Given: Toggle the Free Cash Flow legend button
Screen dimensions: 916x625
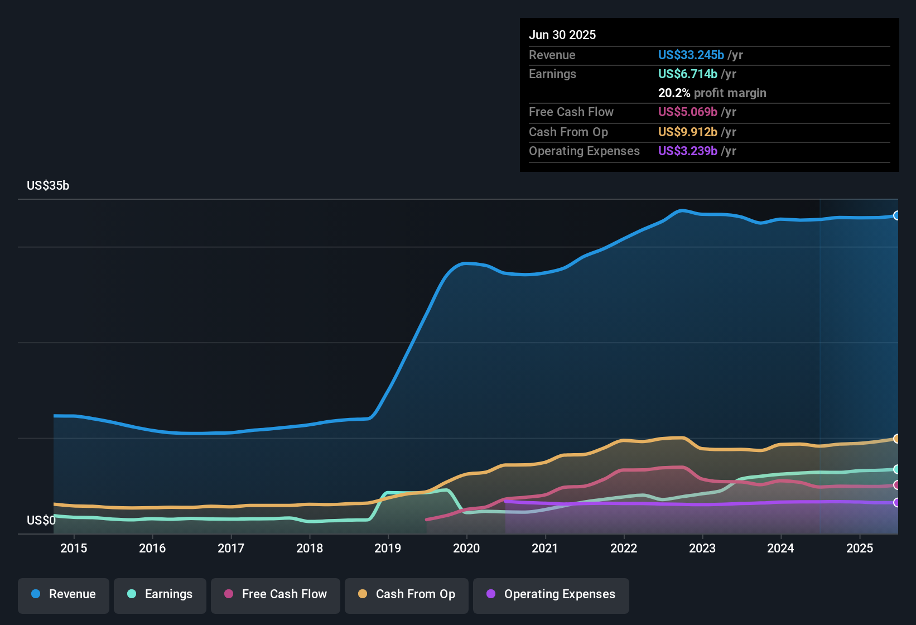Looking at the screenshot, I should 276,595.
